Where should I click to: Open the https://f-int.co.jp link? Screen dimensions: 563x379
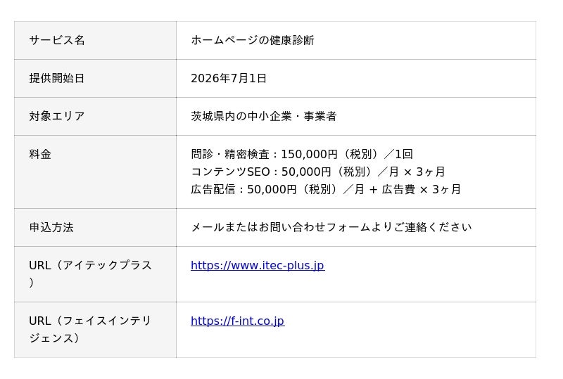(x=237, y=321)
